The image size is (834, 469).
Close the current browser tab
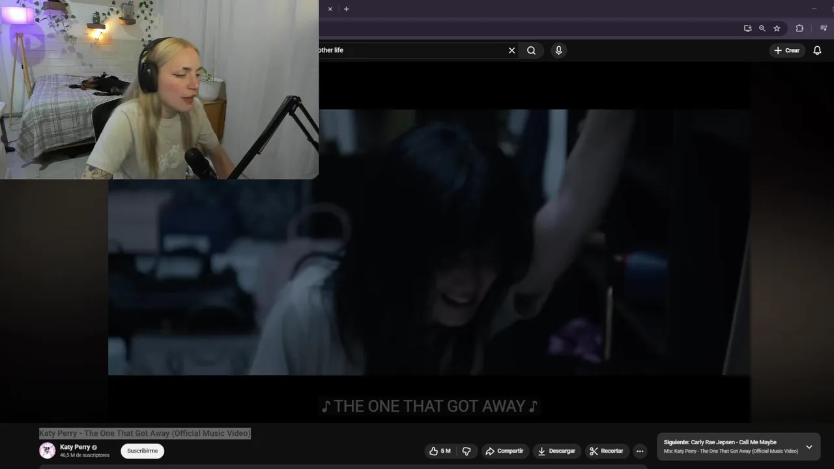(x=330, y=9)
